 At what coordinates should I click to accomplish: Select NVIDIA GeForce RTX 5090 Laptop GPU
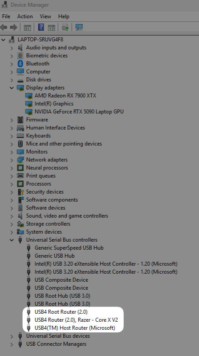click(x=79, y=112)
